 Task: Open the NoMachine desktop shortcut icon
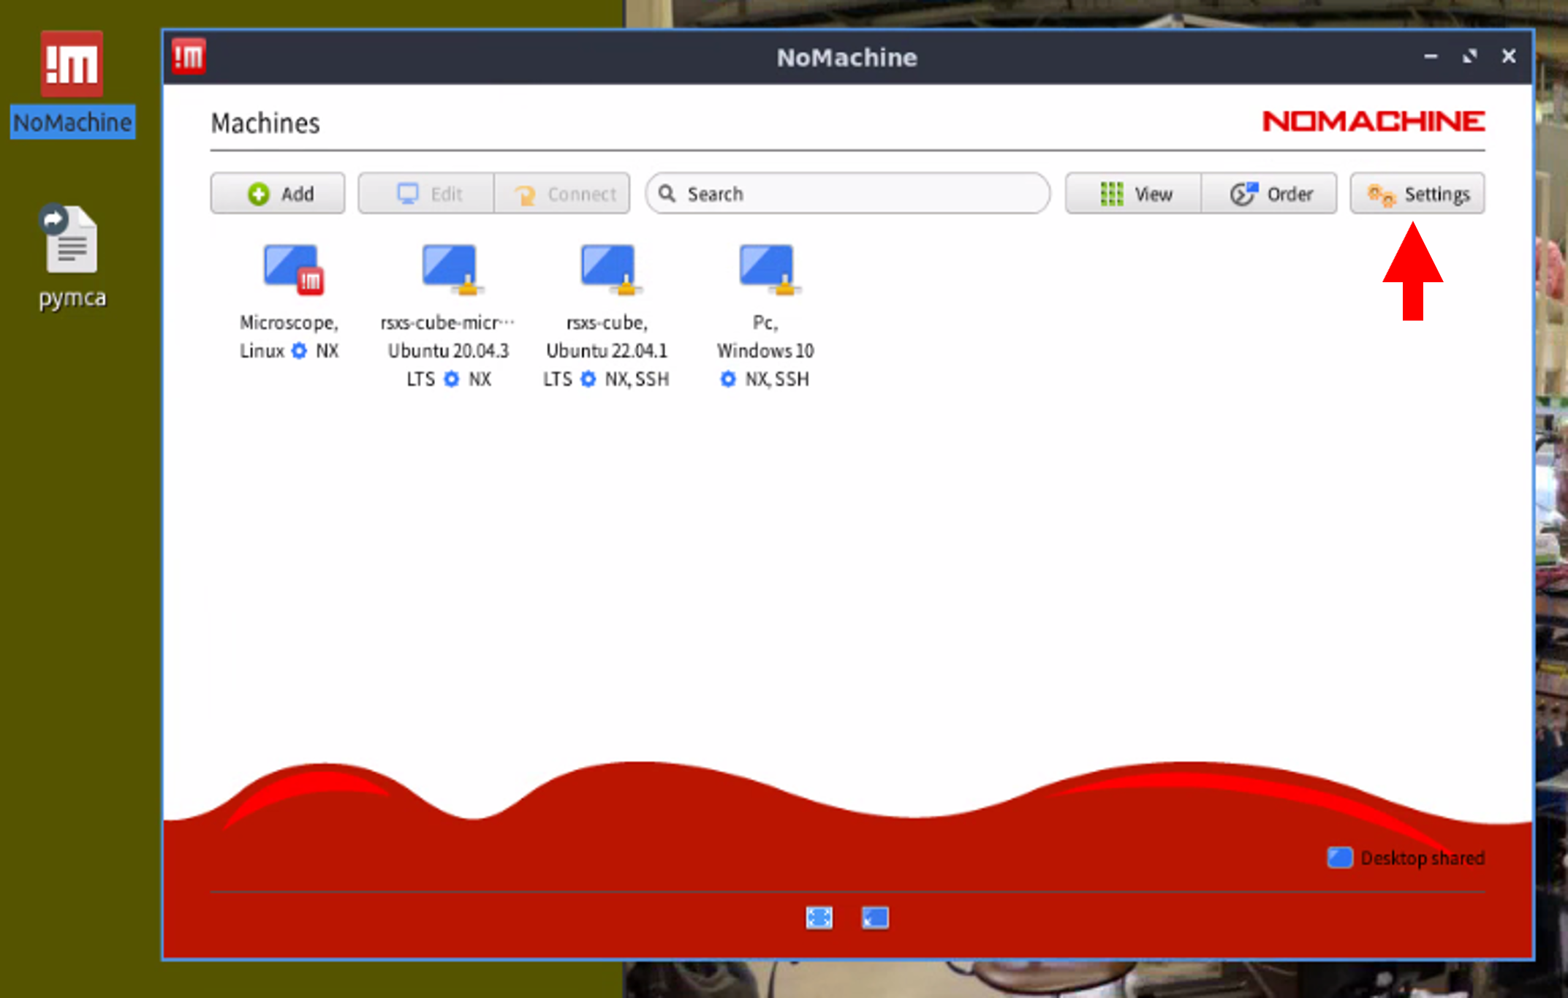(72, 64)
